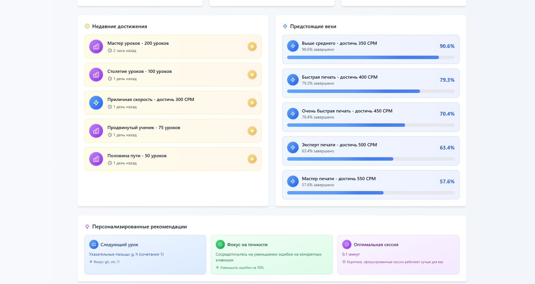This screenshot has width=535, height=284.
Task: Click the book icon in Следующий урок card
Action: pyautogui.click(x=94, y=244)
